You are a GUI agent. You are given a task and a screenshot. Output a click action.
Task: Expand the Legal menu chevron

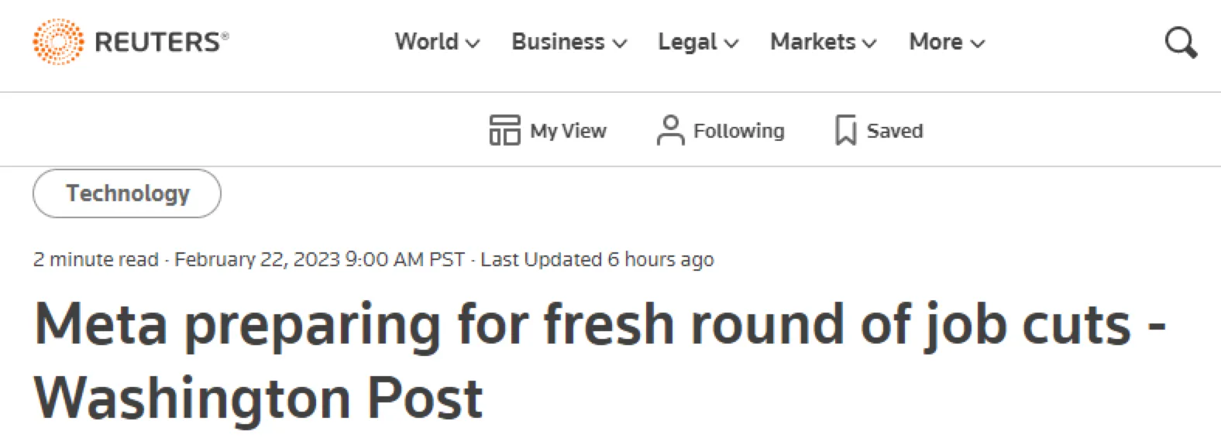click(x=731, y=43)
